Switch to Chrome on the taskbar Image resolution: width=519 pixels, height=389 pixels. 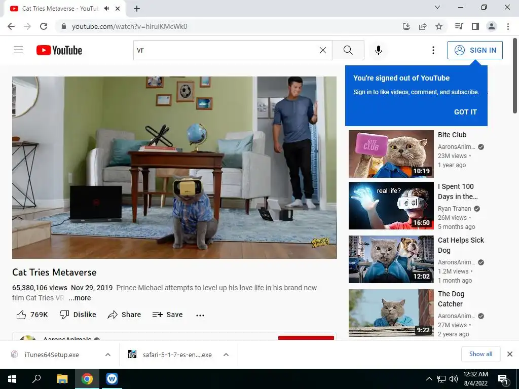point(87,379)
